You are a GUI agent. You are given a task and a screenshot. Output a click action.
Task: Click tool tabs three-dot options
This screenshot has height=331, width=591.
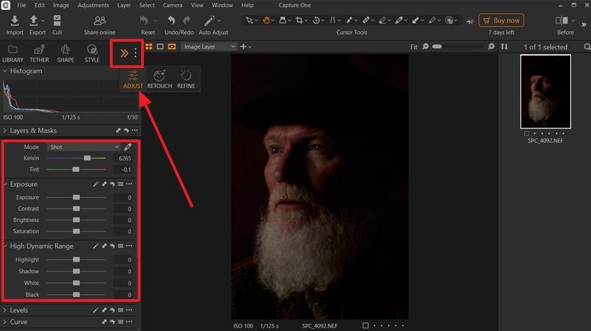coord(136,53)
